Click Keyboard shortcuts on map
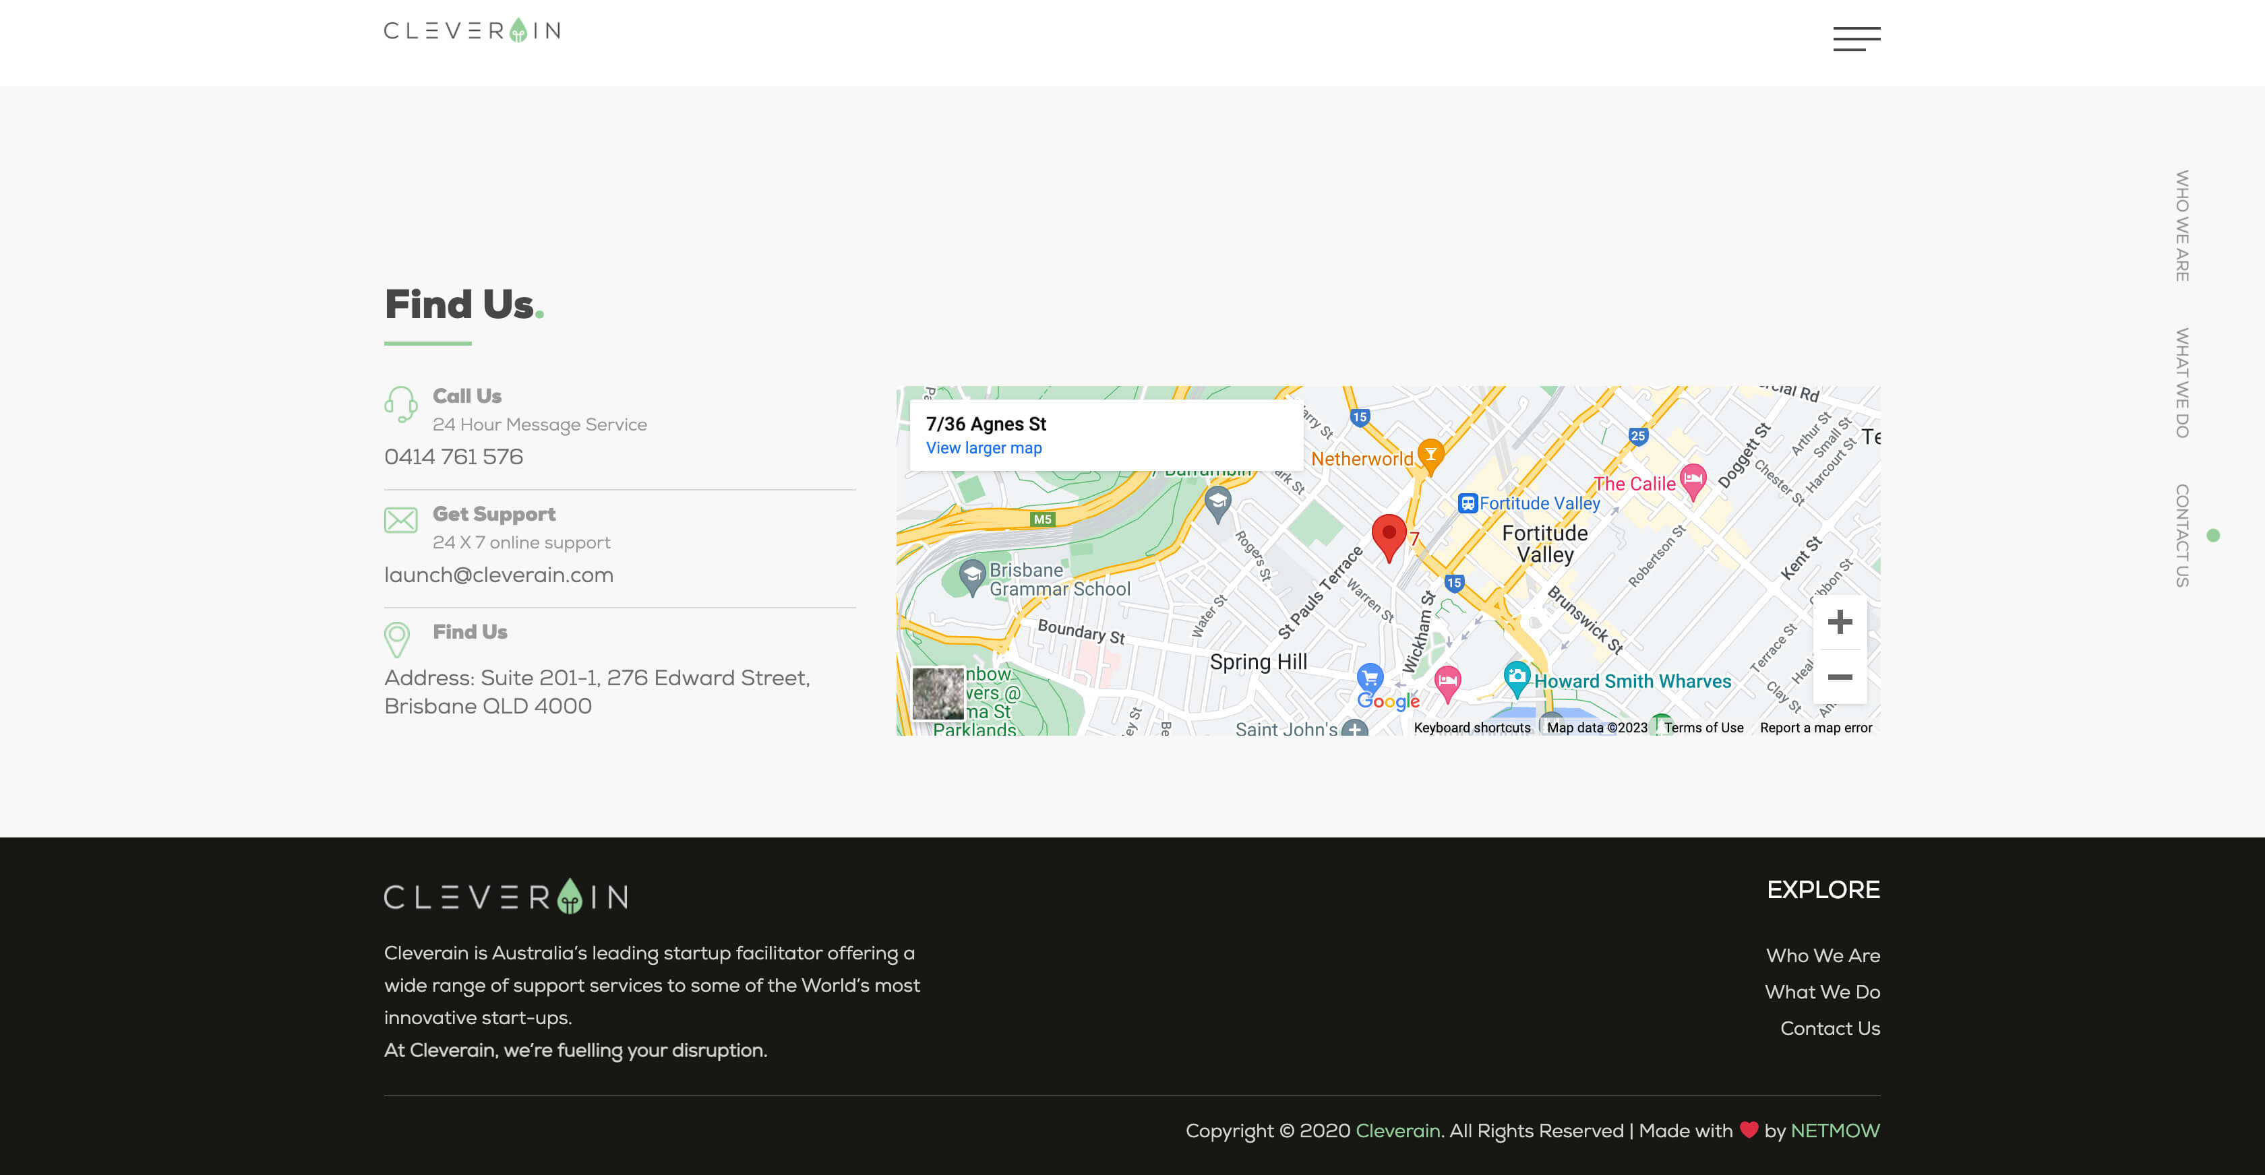This screenshot has width=2265, height=1175. click(x=1471, y=728)
